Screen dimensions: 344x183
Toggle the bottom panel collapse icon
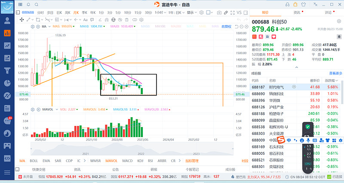17,169
